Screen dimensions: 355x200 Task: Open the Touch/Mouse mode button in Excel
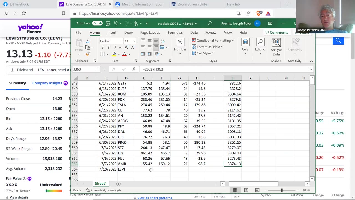click(x=136, y=23)
